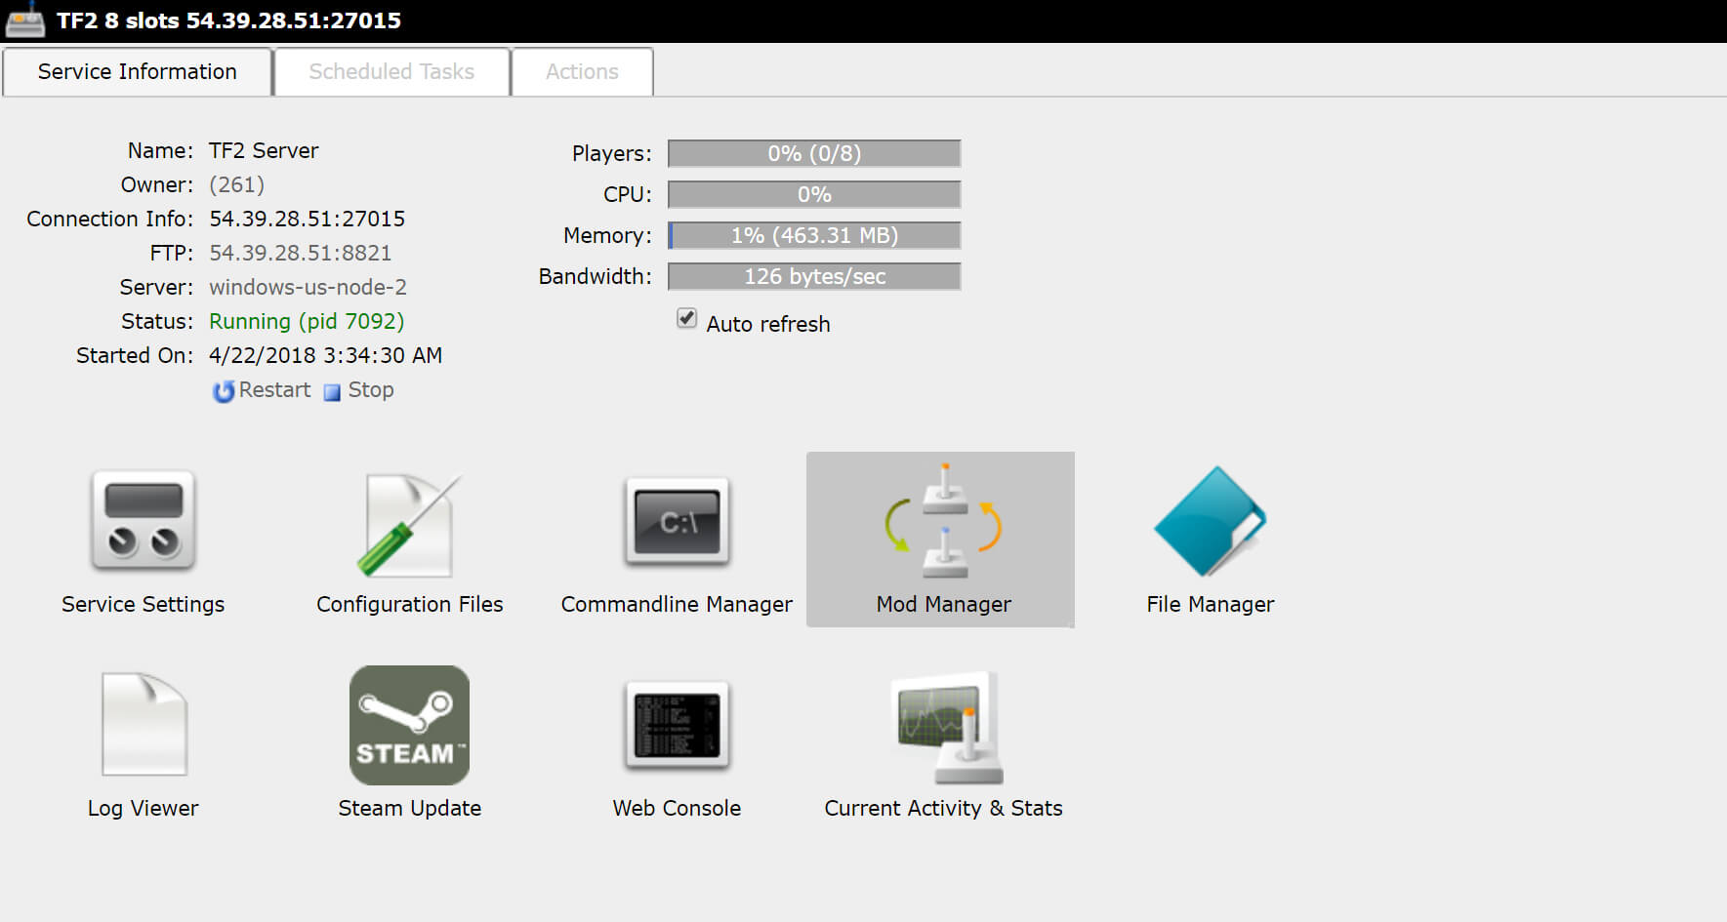Open Current Activity & Stats icon
Screen dimensions: 1727x922
click(x=946, y=727)
